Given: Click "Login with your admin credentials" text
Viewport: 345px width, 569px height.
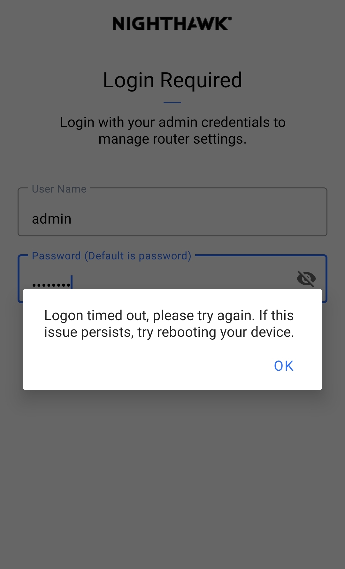Looking at the screenshot, I should coord(172,122).
